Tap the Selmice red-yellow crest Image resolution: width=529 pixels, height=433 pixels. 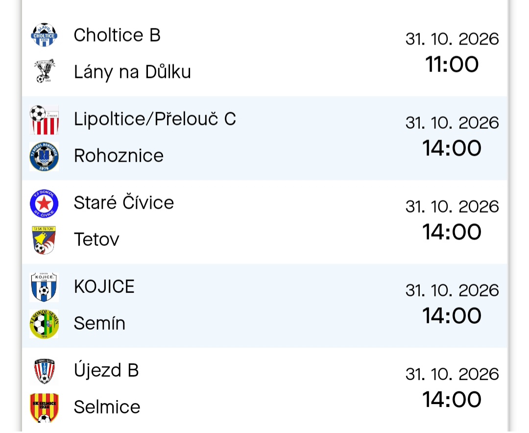[44, 408]
